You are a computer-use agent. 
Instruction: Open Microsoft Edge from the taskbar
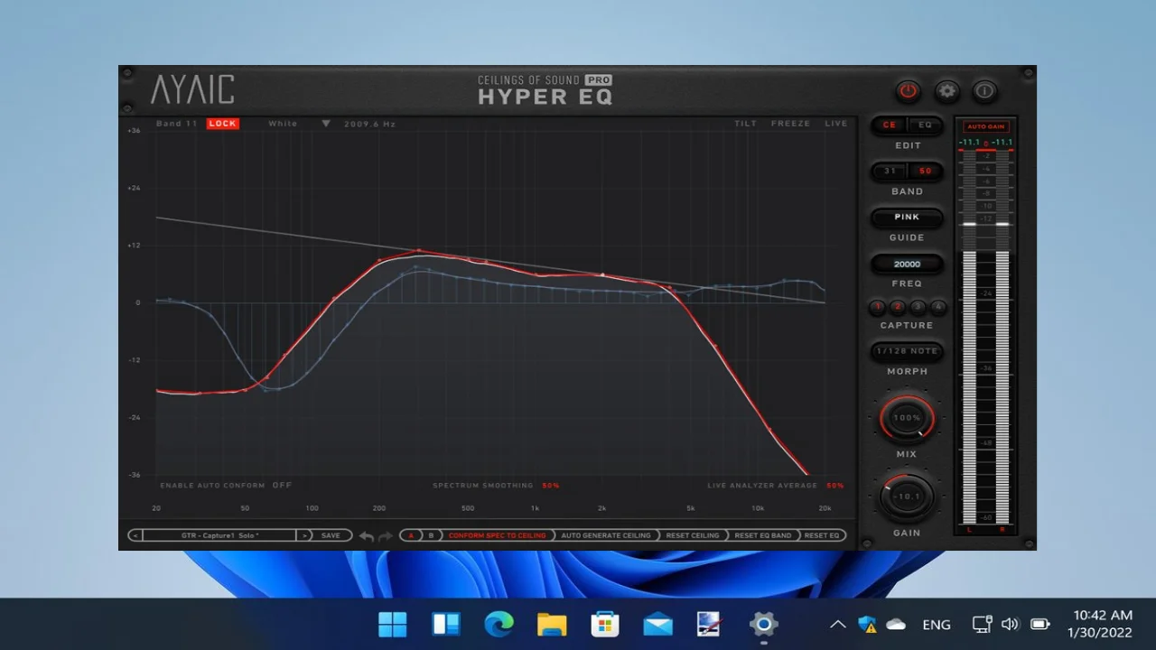pos(499,624)
